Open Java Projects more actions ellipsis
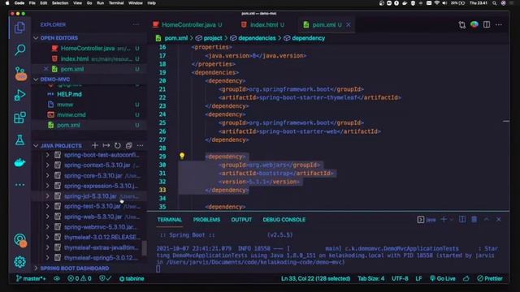 pos(140,145)
